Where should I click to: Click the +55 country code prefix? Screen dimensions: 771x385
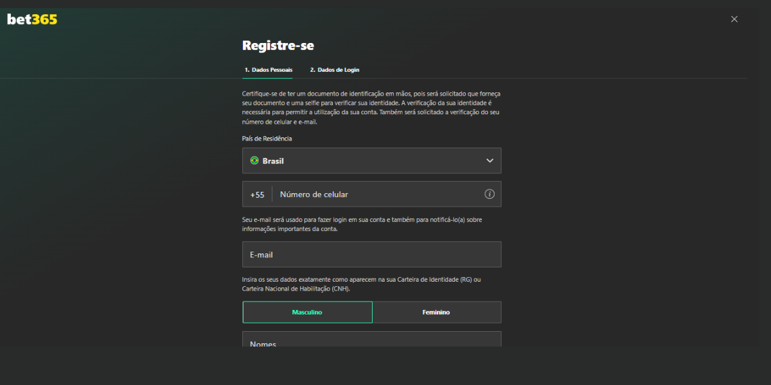(x=257, y=194)
